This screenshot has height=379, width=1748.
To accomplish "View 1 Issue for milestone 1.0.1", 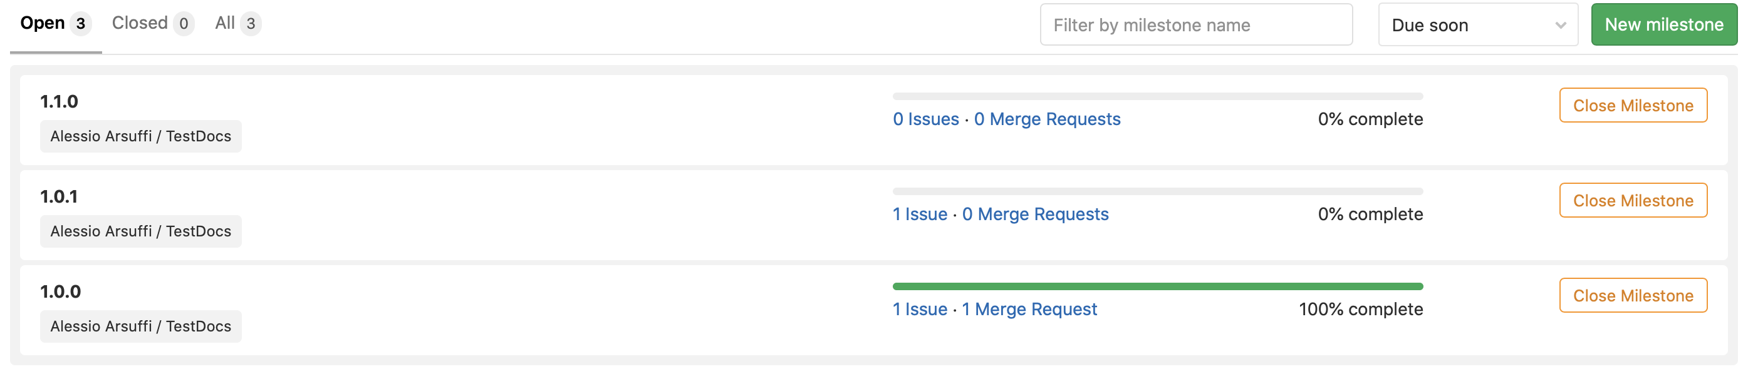I will pos(920,214).
